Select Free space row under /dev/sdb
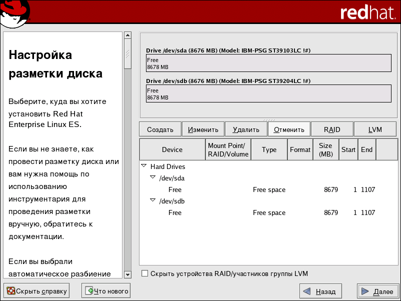 [269, 212]
